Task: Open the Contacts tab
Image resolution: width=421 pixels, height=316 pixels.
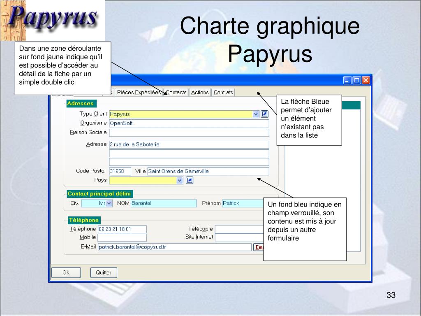Action: tap(176, 93)
